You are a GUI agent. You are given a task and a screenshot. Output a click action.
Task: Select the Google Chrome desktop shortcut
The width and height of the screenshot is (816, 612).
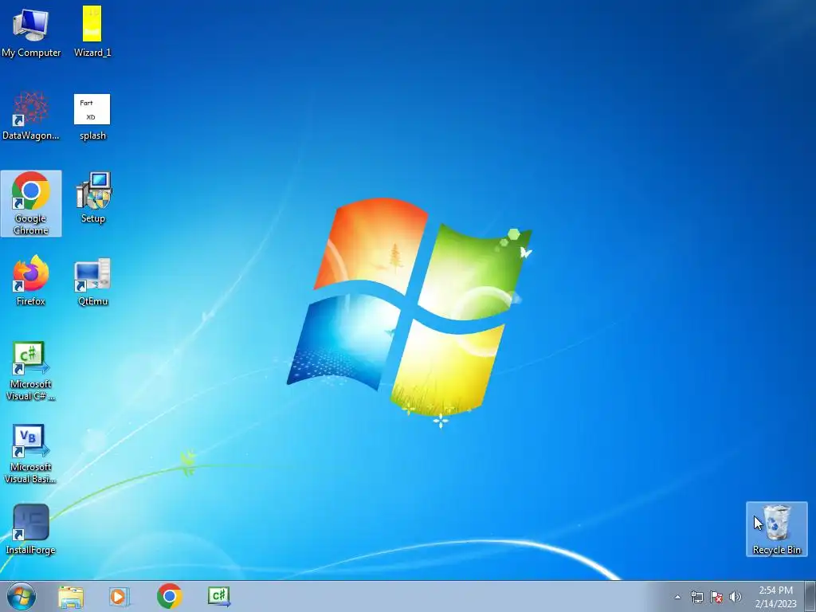(31, 203)
